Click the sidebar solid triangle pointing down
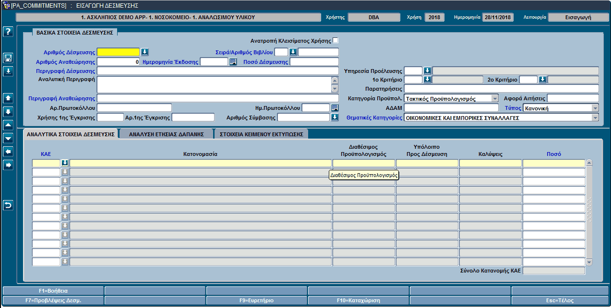Screen dimensions: 611x308 pyautogui.click(x=8, y=138)
